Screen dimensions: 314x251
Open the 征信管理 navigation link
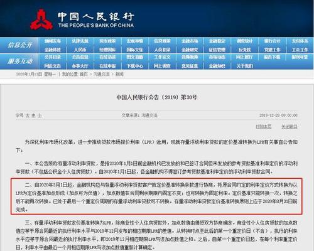point(217,50)
